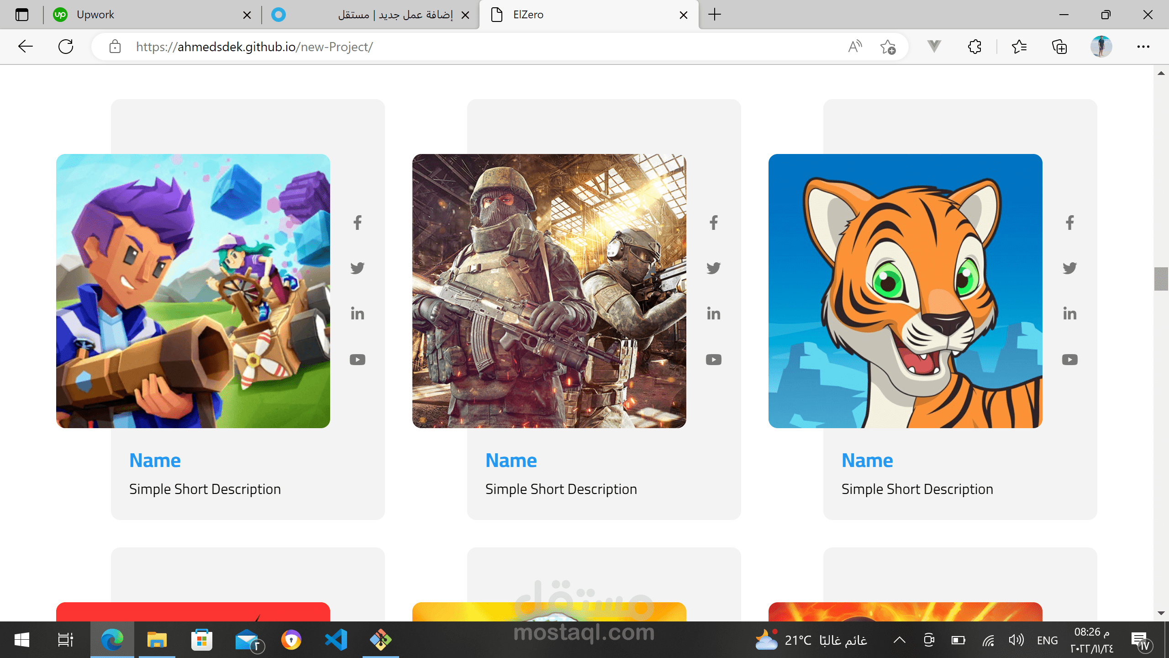Viewport: 1169px width, 658px height.
Task: Click the Facebook icon on the first card
Action: 358,223
